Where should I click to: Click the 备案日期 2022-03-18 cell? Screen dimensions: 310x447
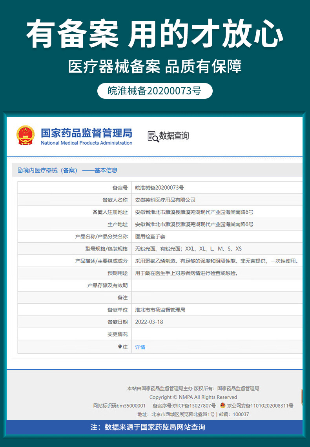pos(217,322)
